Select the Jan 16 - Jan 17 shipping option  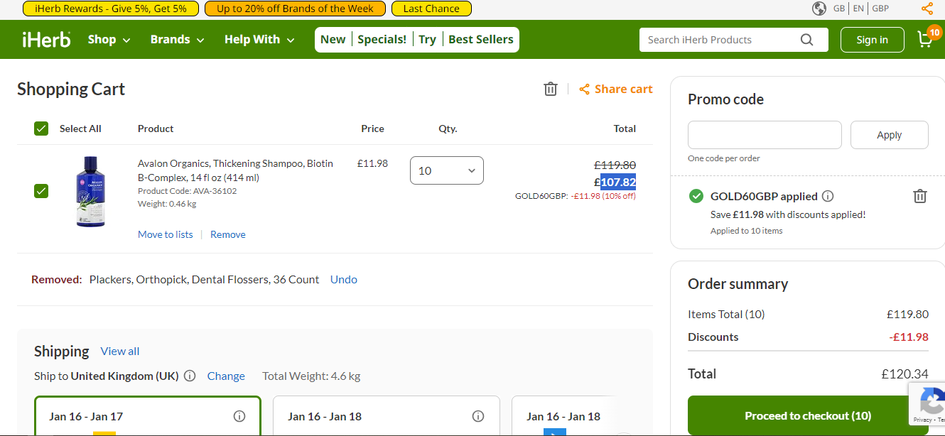[148, 416]
